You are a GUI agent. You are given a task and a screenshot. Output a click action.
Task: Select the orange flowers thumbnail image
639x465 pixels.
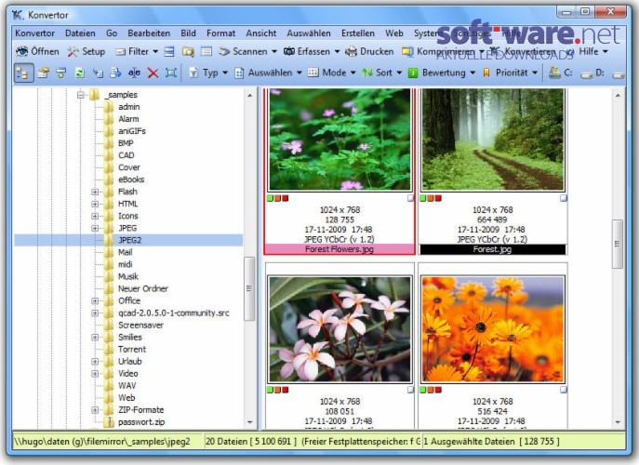pos(493,329)
